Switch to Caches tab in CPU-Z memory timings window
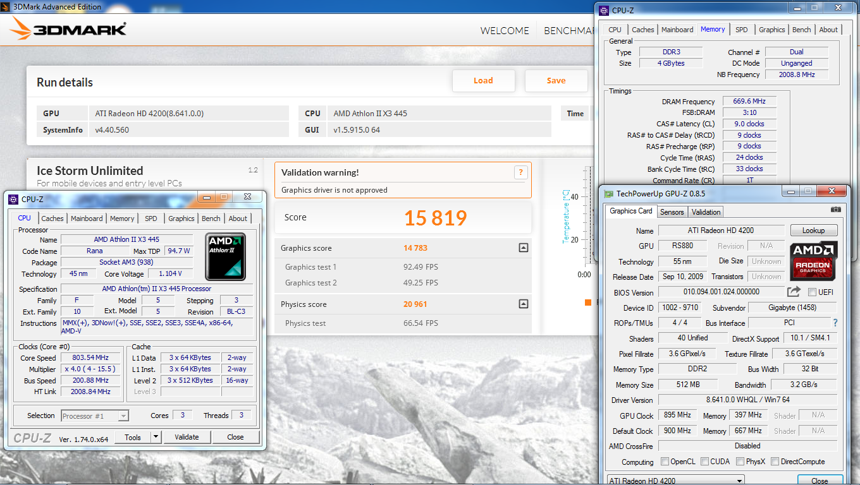860x485 pixels. click(x=643, y=30)
